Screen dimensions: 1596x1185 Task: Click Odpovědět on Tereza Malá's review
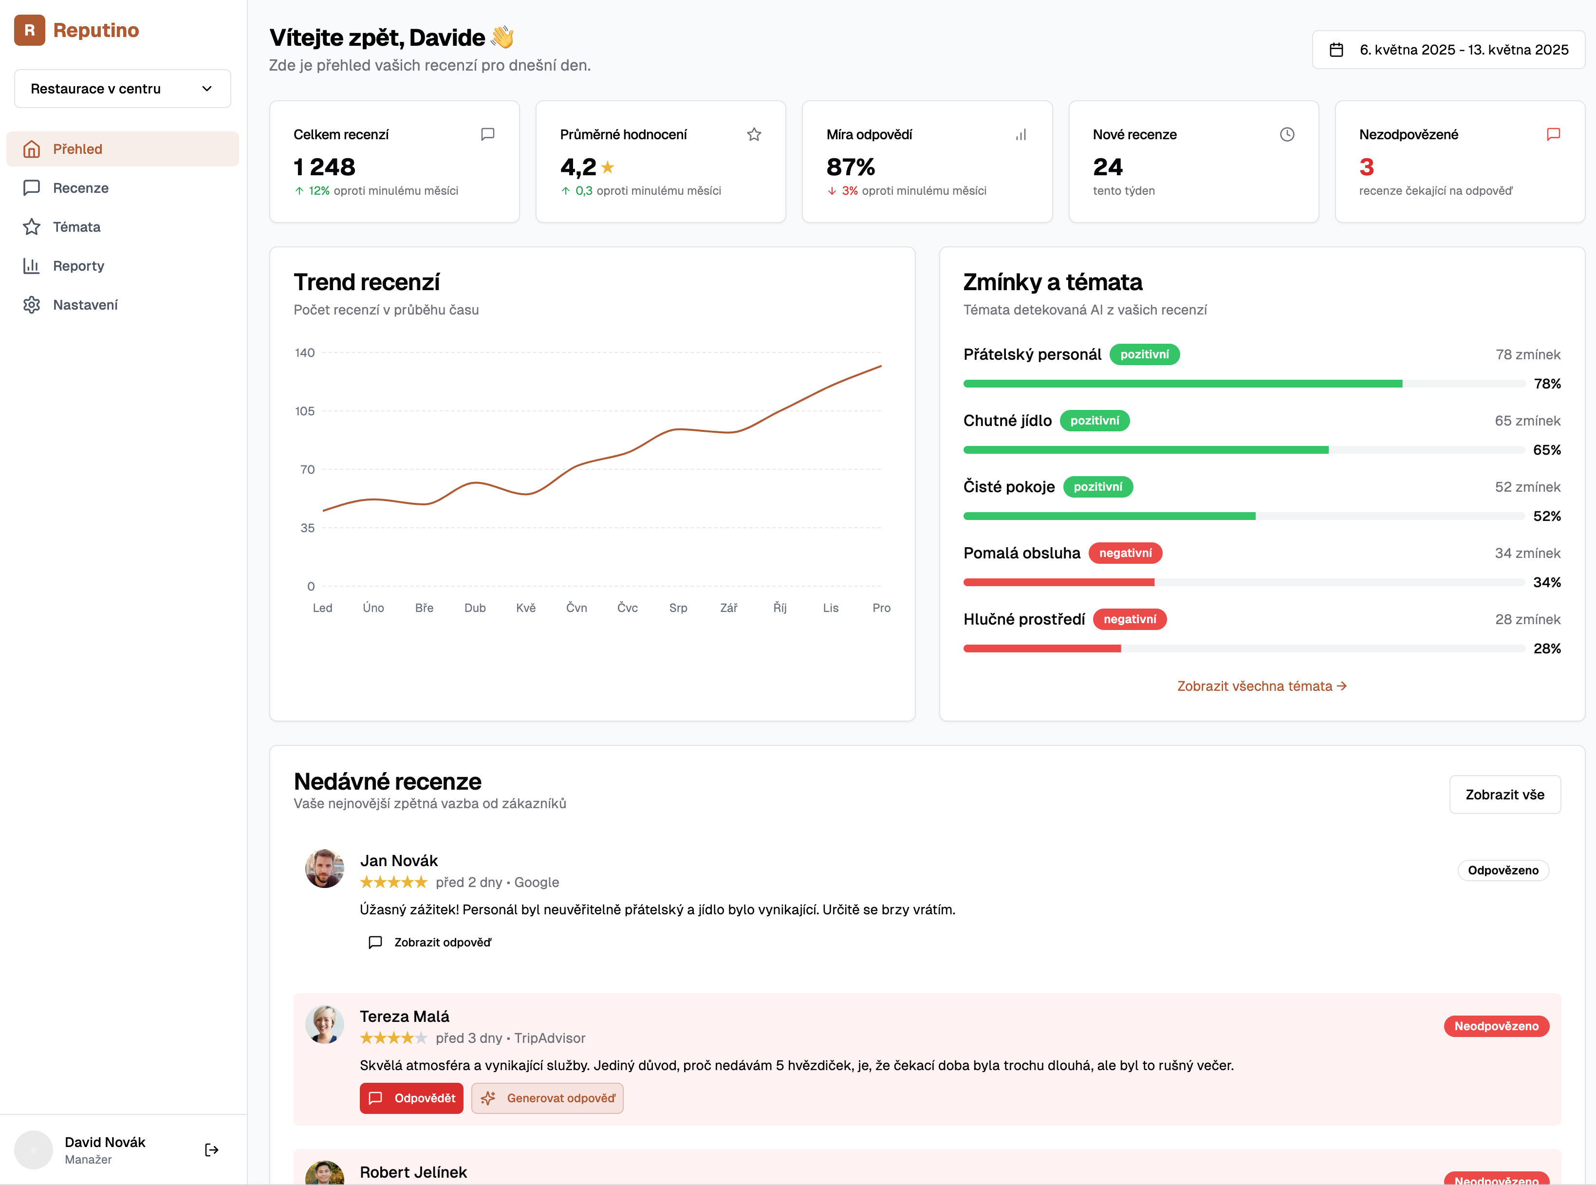[411, 1098]
